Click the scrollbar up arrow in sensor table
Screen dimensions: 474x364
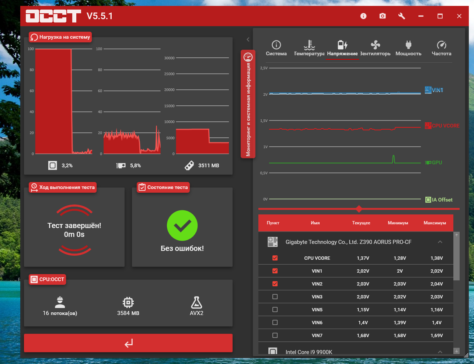(x=457, y=235)
